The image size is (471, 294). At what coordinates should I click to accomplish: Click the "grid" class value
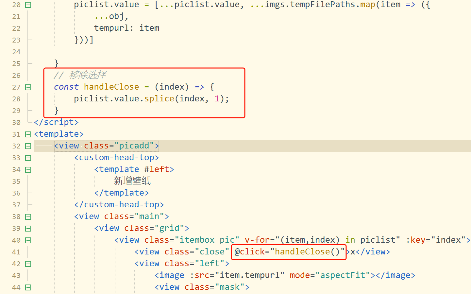click(169, 228)
